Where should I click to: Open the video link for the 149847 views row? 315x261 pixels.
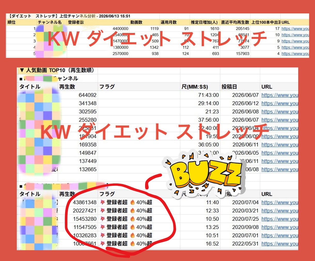click(x=280, y=153)
